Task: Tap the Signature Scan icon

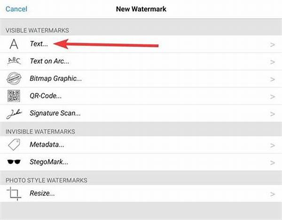Action: click(14, 113)
